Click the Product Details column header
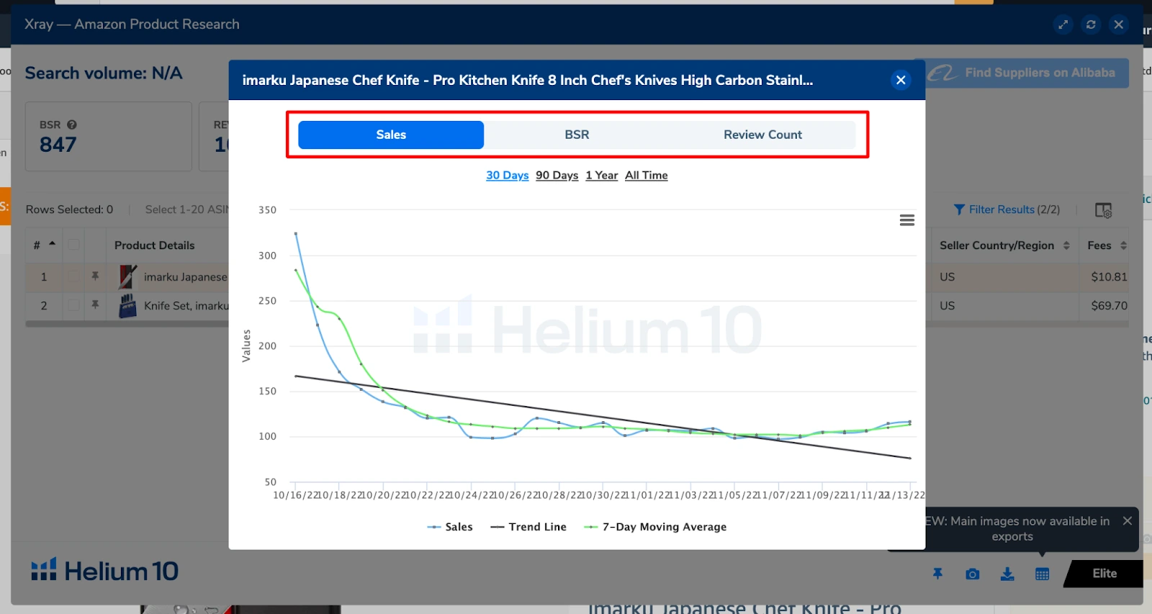Viewport: 1152px width, 614px height. 154,245
